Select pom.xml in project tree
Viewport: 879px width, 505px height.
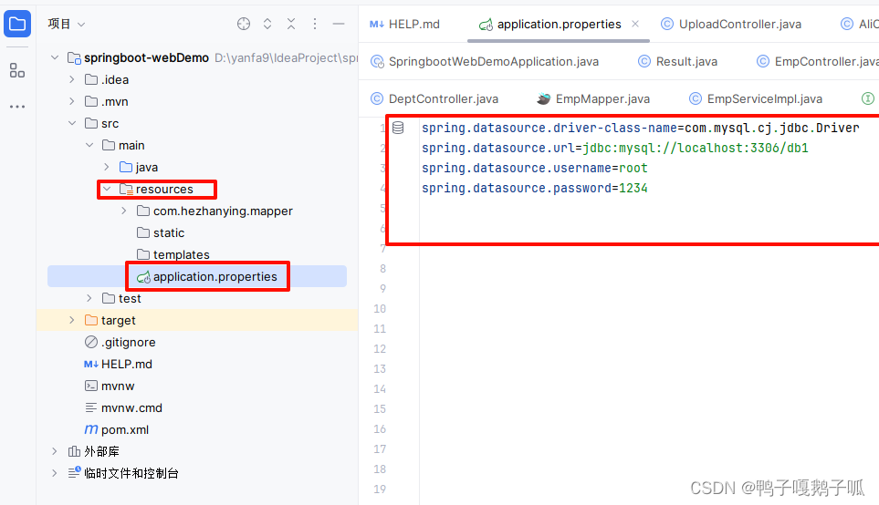point(117,430)
